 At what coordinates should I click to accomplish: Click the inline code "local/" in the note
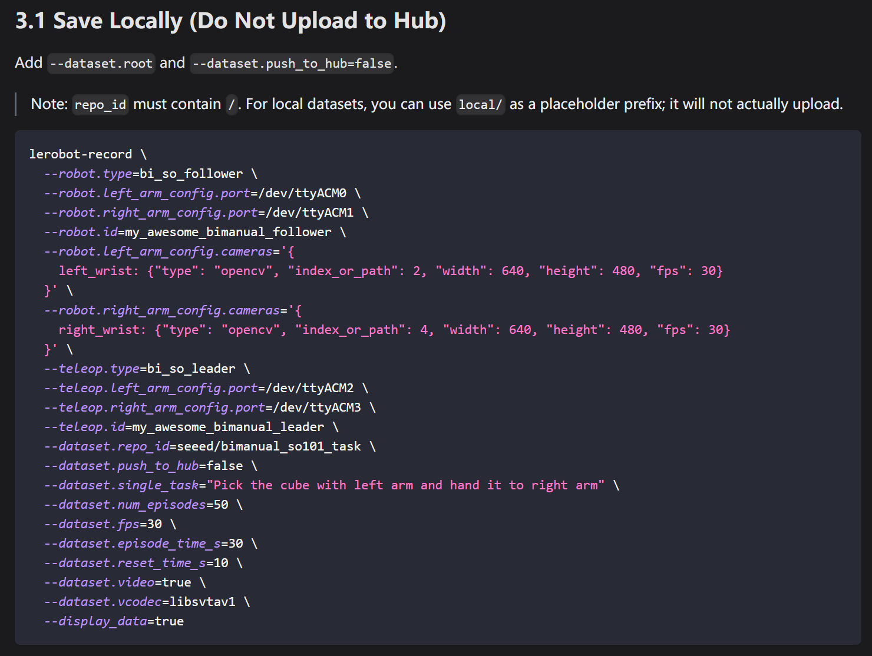point(480,104)
